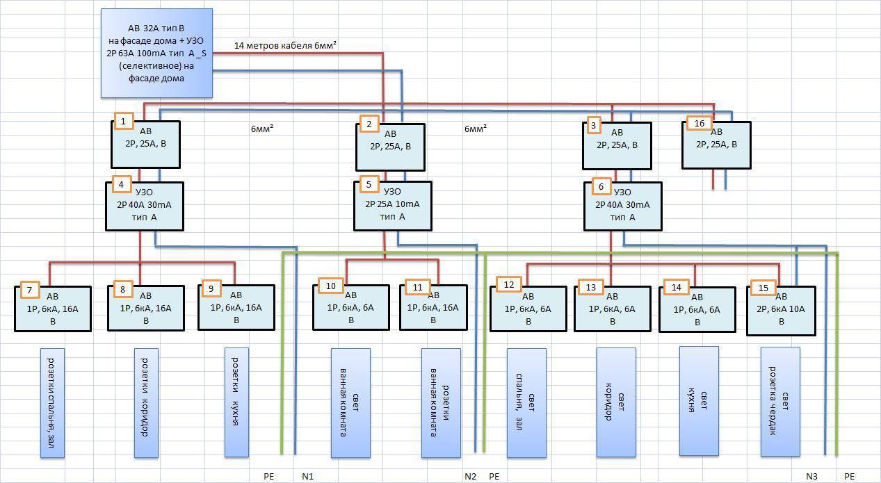This screenshot has width=881, height=483.
Task: Click the orange number 10 label
Action: [331, 286]
